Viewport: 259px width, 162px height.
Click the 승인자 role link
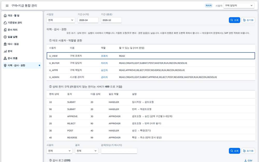pyautogui.click(x=104, y=70)
